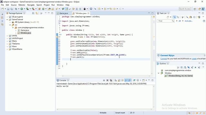
Task: Click the Last Edit Location arrow
Action: 111,9
